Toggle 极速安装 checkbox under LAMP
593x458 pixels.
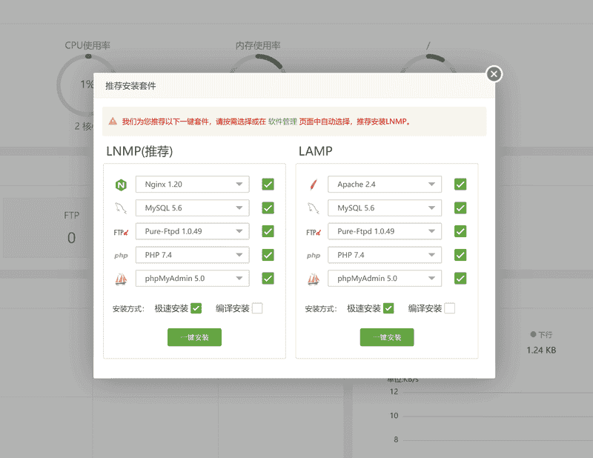[388, 308]
